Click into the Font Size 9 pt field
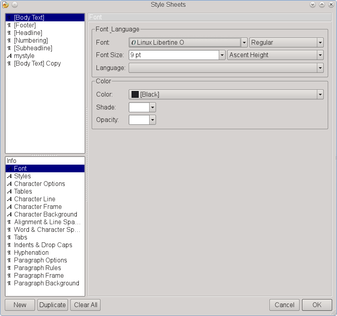 [173, 55]
